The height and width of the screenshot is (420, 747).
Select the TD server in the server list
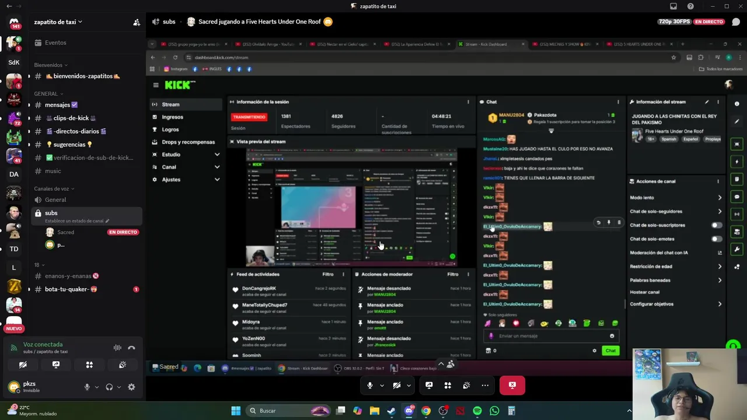pyautogui.click(x=14, y=249)
